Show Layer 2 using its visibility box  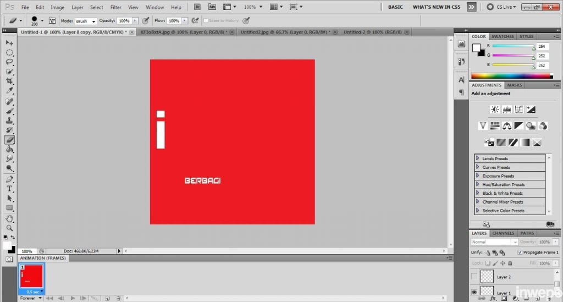point(474,276)
